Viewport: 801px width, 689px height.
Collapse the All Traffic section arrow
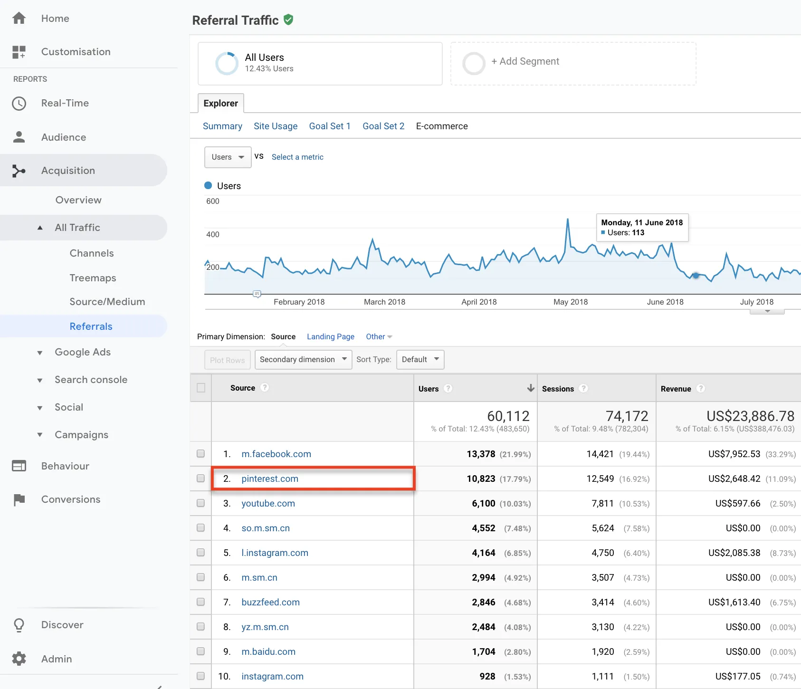[x=40, y=228]
